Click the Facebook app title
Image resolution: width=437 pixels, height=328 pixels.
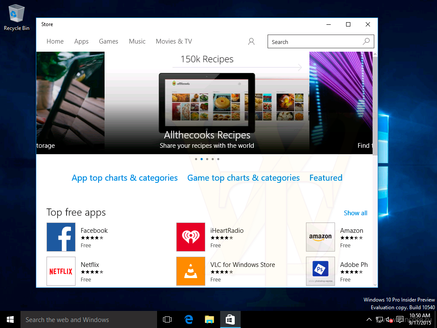pos(94,230)
